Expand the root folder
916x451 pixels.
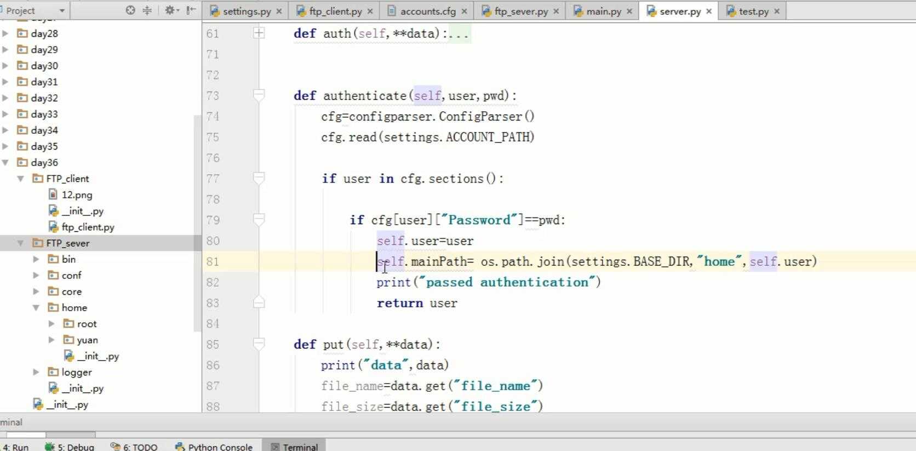51,324
